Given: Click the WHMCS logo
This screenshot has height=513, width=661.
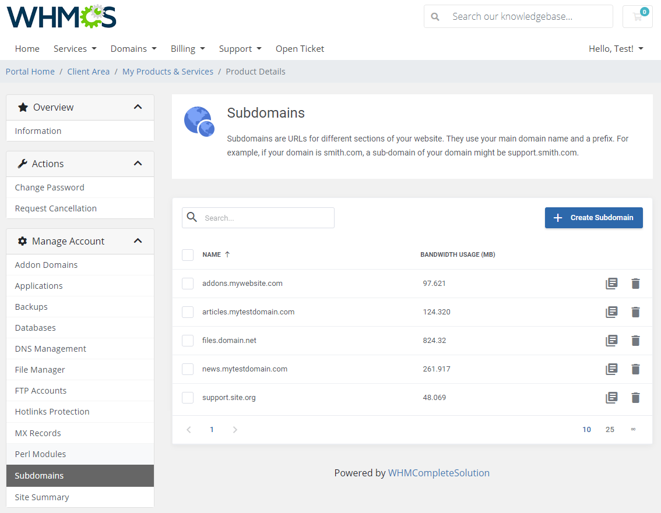Looking at the screenshot, I should (x=61, y=17).
